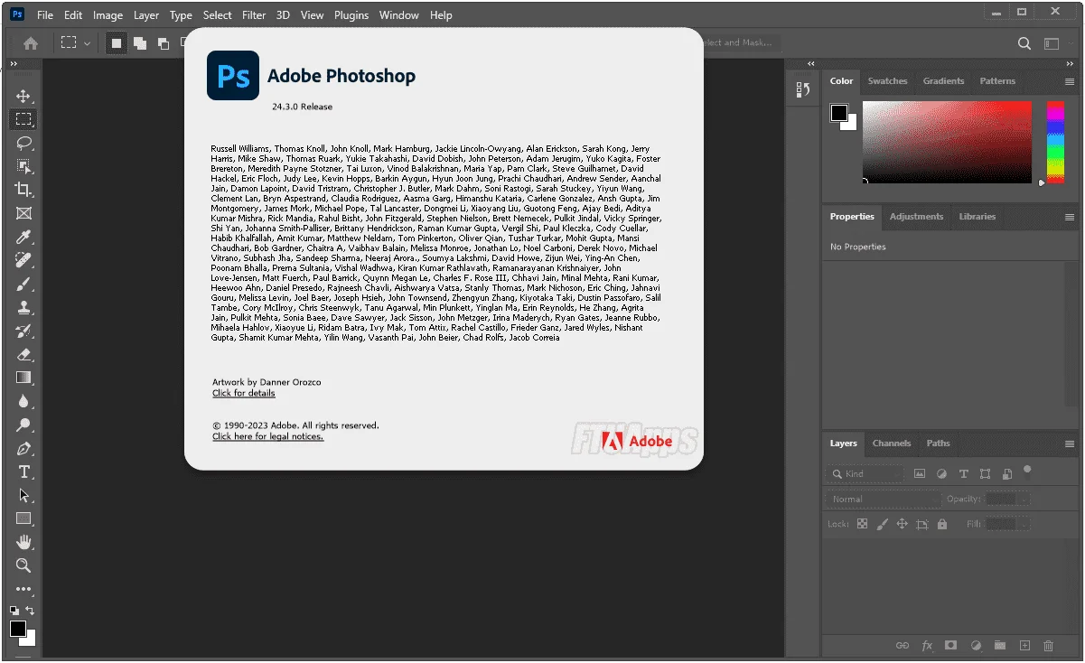
Task: Switch to the Adjustments tab
Action: [916, 217]
